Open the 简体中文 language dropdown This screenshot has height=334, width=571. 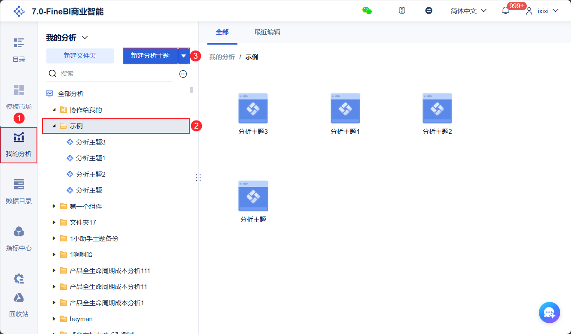(468, 11)
